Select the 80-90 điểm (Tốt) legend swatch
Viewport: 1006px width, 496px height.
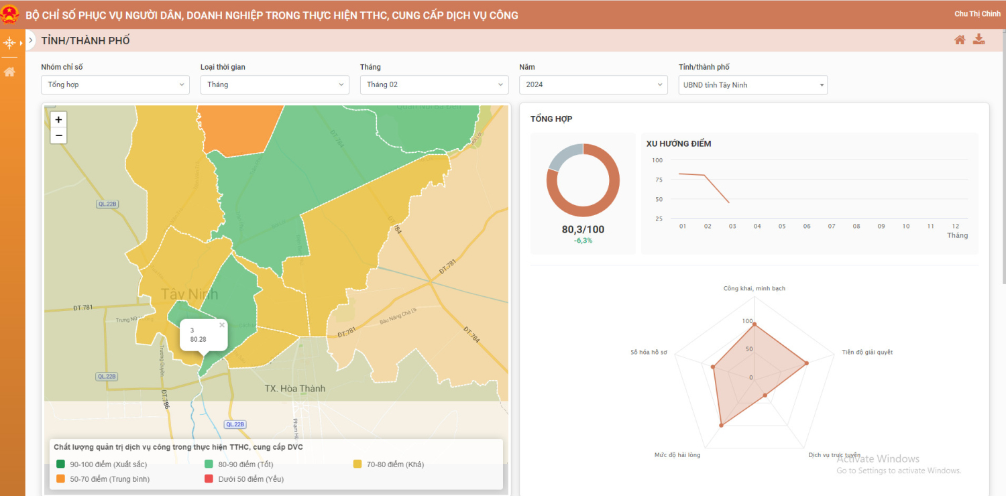point(209,464)
